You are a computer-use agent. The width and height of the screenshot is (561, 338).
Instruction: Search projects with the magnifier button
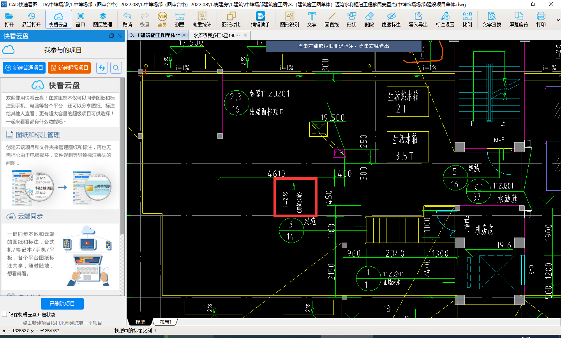click(116, 68)
